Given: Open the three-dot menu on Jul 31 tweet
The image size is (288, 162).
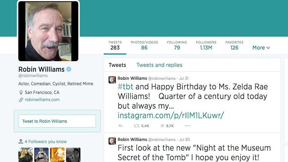Looking at the screenshot, I should click(x=188, y=126).
